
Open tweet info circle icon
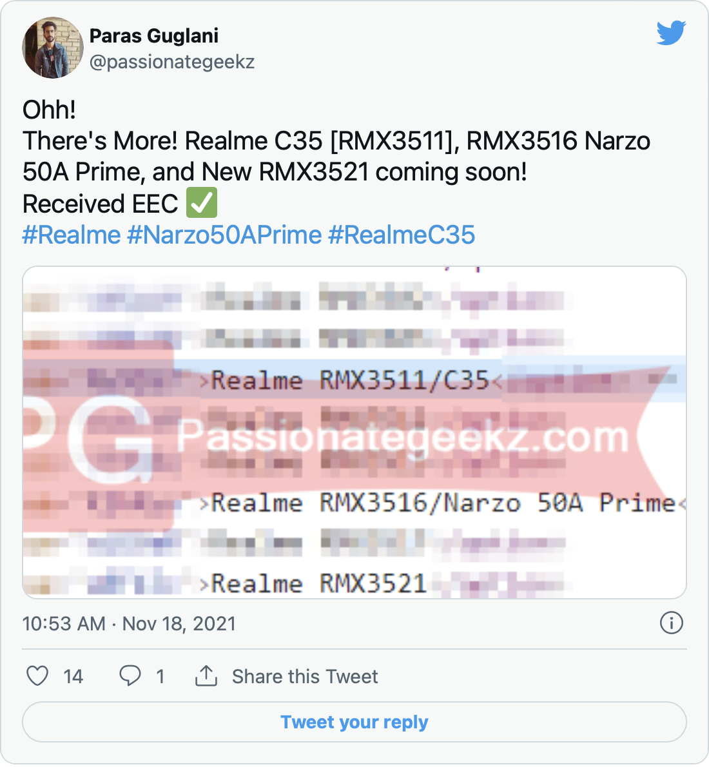pos(671,623)
